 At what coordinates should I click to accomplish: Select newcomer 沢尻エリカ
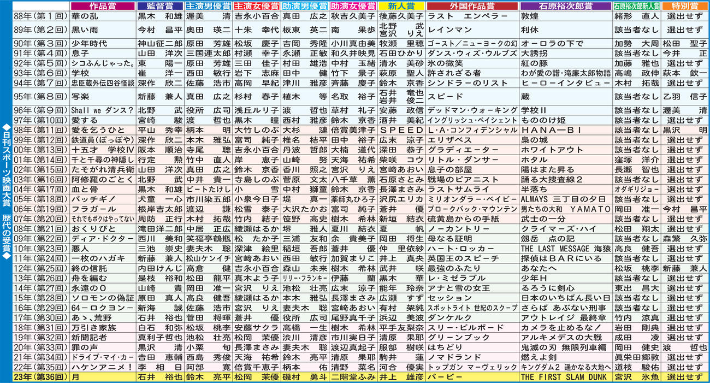pyautogui.click(x=401, y=198)
